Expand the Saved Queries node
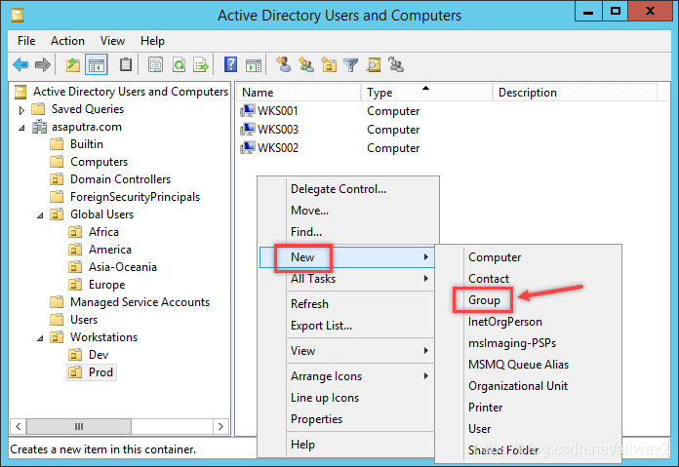The width and height of the screenshot is (679, 467). (21, 110)
